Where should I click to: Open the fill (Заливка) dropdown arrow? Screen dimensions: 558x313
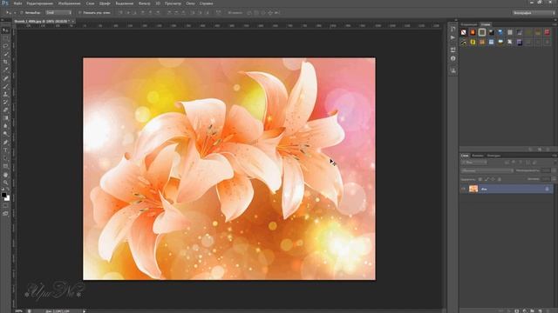554,179
